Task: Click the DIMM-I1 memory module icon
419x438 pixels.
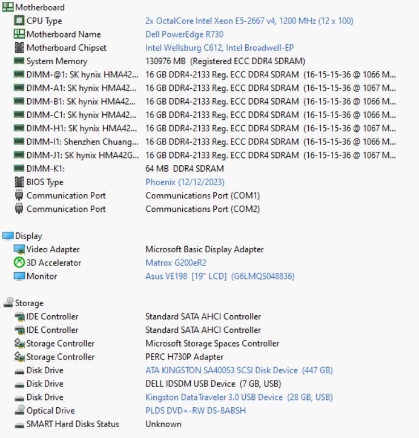Action: pyautogui.click(x=19, y=141)
